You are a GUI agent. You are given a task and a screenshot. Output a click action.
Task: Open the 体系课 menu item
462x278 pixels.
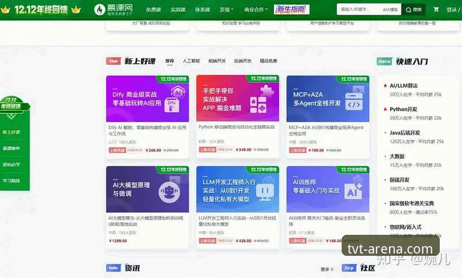[x=202, y=10]
